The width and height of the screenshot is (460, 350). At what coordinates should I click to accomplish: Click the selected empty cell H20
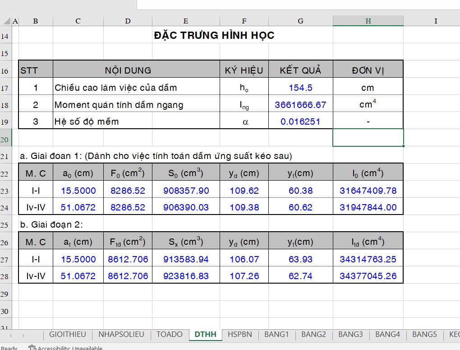368,138
